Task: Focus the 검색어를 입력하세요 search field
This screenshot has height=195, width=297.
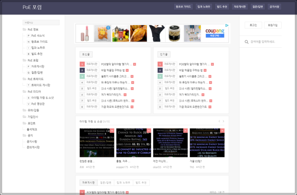Action: [x=263, y=42]
